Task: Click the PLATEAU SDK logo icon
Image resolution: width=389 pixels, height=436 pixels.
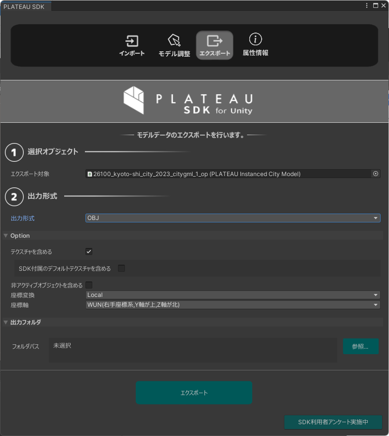Action: (x=134, y=100)
